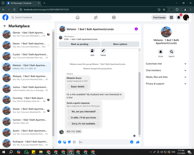194x155 pixels.
Task: Expand Privacy & support section
Action: pos(166,84)
